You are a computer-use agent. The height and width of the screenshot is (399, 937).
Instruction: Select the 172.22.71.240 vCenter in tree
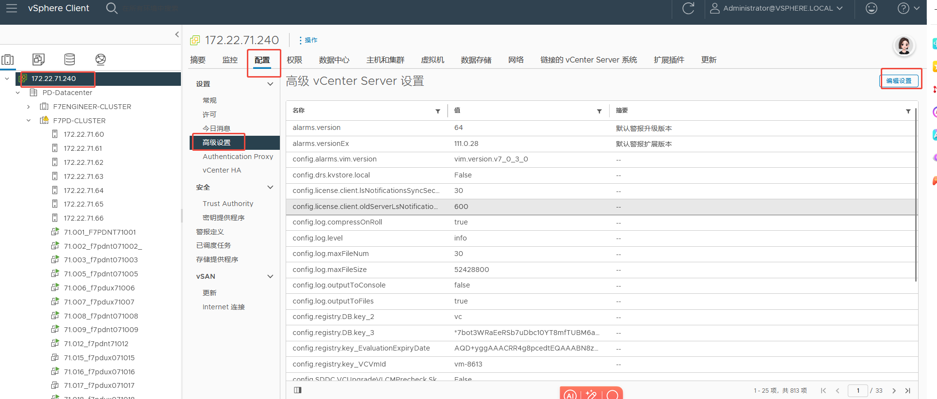[53, 79]
